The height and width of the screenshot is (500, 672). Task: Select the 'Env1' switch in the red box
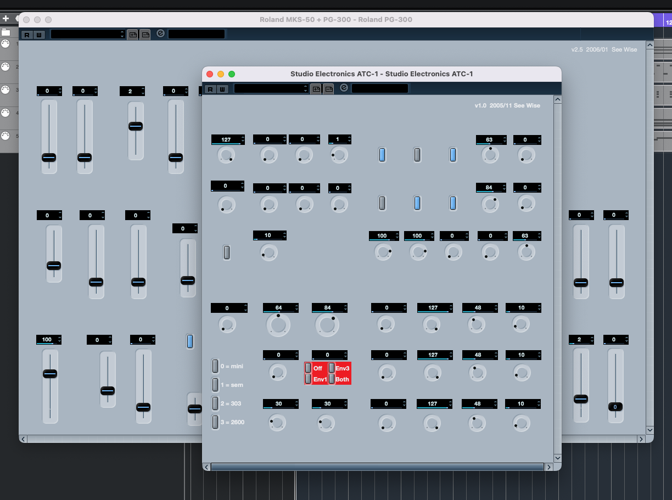pos(308,379)
